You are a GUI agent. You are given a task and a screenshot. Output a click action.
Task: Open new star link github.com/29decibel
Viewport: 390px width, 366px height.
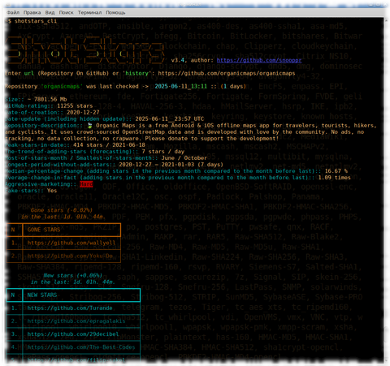(x=73, y=334)
